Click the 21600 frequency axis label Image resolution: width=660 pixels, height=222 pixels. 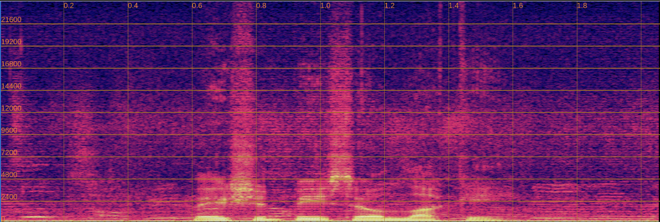pos(12,20)
